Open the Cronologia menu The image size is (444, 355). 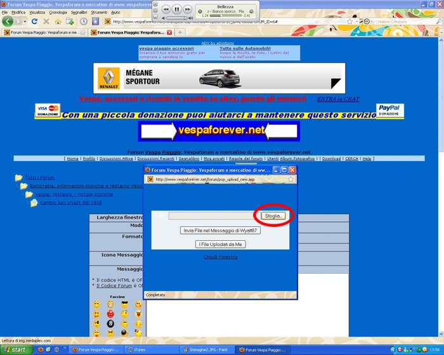coord(58,13)
